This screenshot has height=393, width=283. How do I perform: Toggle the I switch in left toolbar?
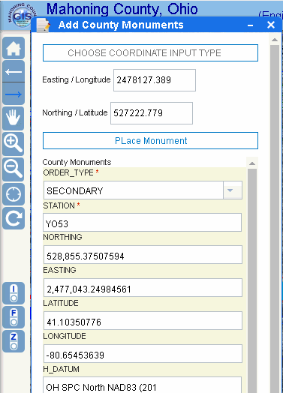coord(14,293)
